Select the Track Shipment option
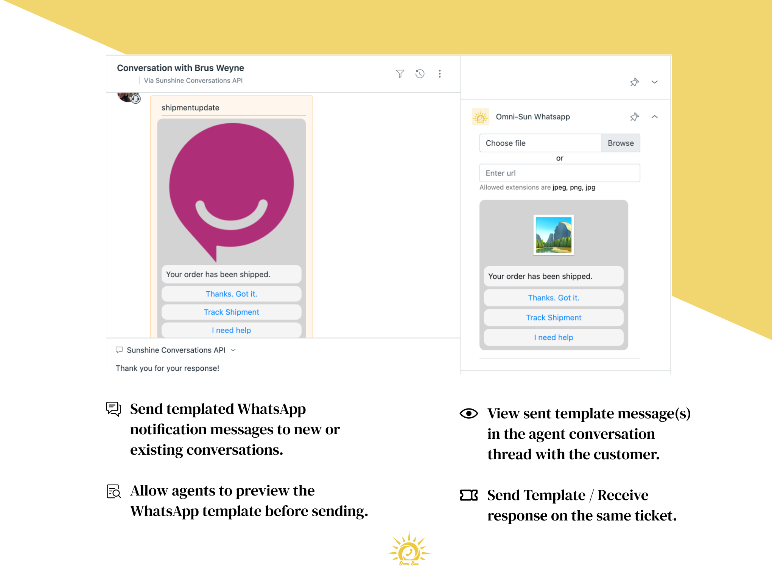Viewport: 772px width, 581px height. pyautogui.click(x=231, y=312)
